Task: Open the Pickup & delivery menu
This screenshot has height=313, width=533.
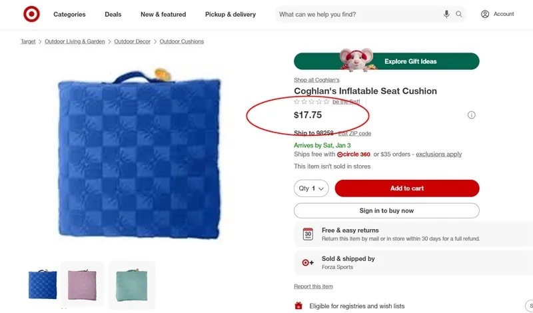Action: (x=230, y=15)
